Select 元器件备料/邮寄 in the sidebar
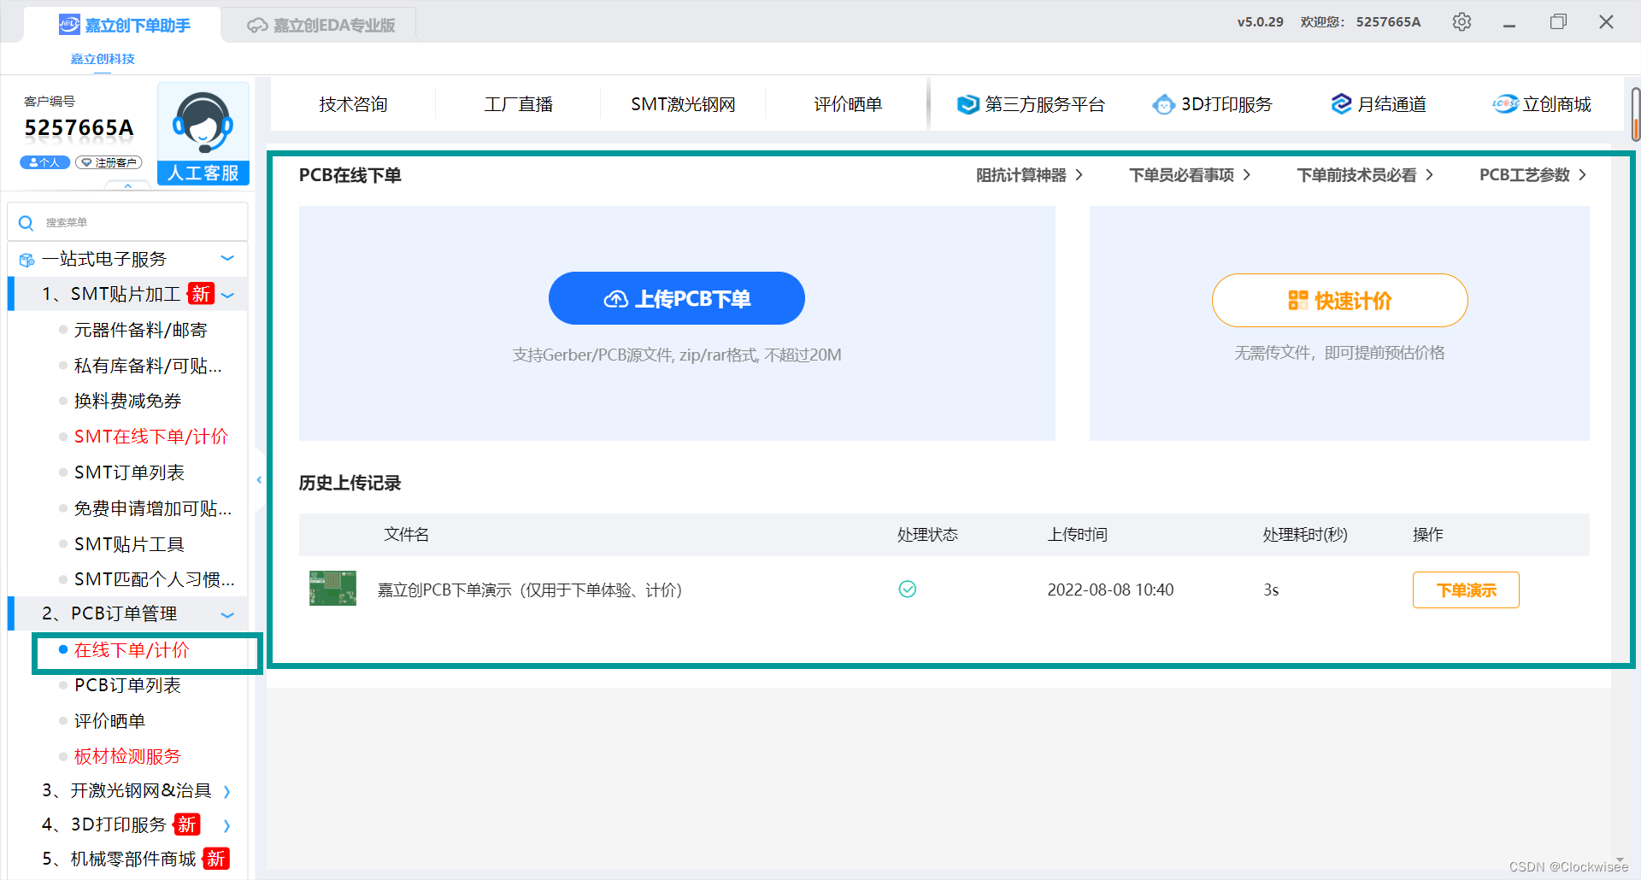Image resolution: width=1641 pixels, height=880 pixels. (141, 330)
